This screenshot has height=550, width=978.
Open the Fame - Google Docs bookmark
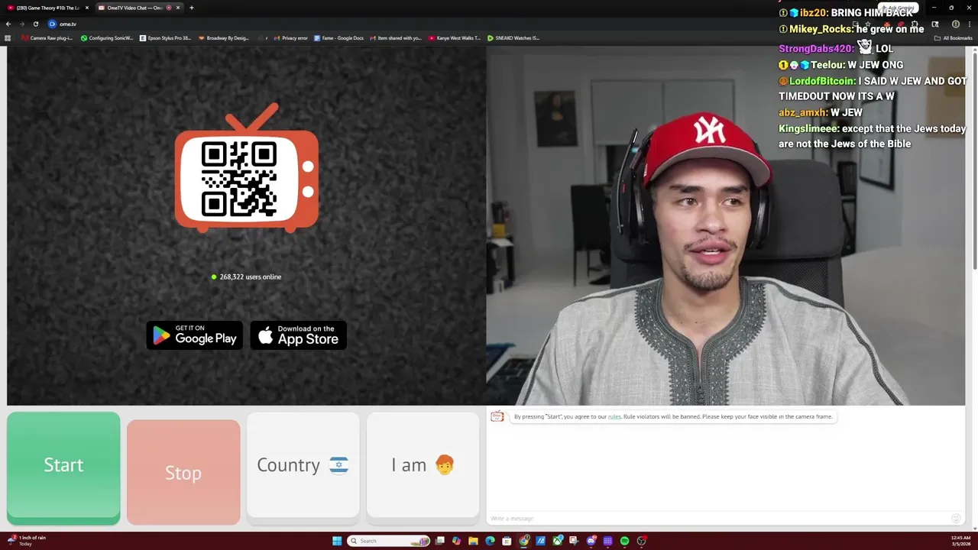(x=339, y=38)
